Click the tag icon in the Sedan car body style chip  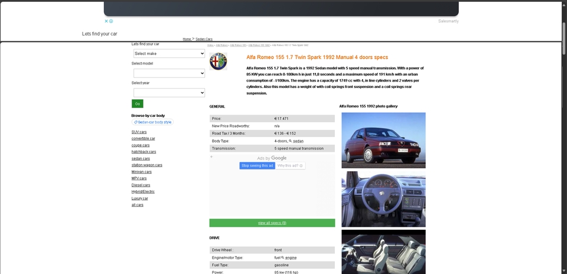[x=136, y=122]
